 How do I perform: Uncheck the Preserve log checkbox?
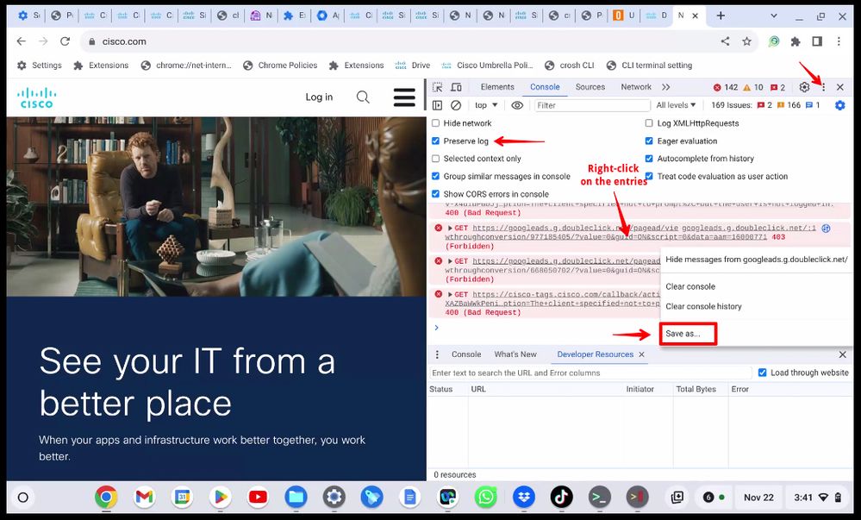click(436, 141)
